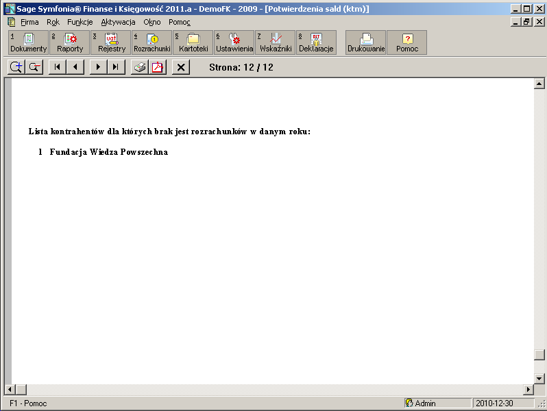This screenshot has width=547, height=411.
Task: Open the Wskaźniki chart module
Action: click(x=276, y=42)
